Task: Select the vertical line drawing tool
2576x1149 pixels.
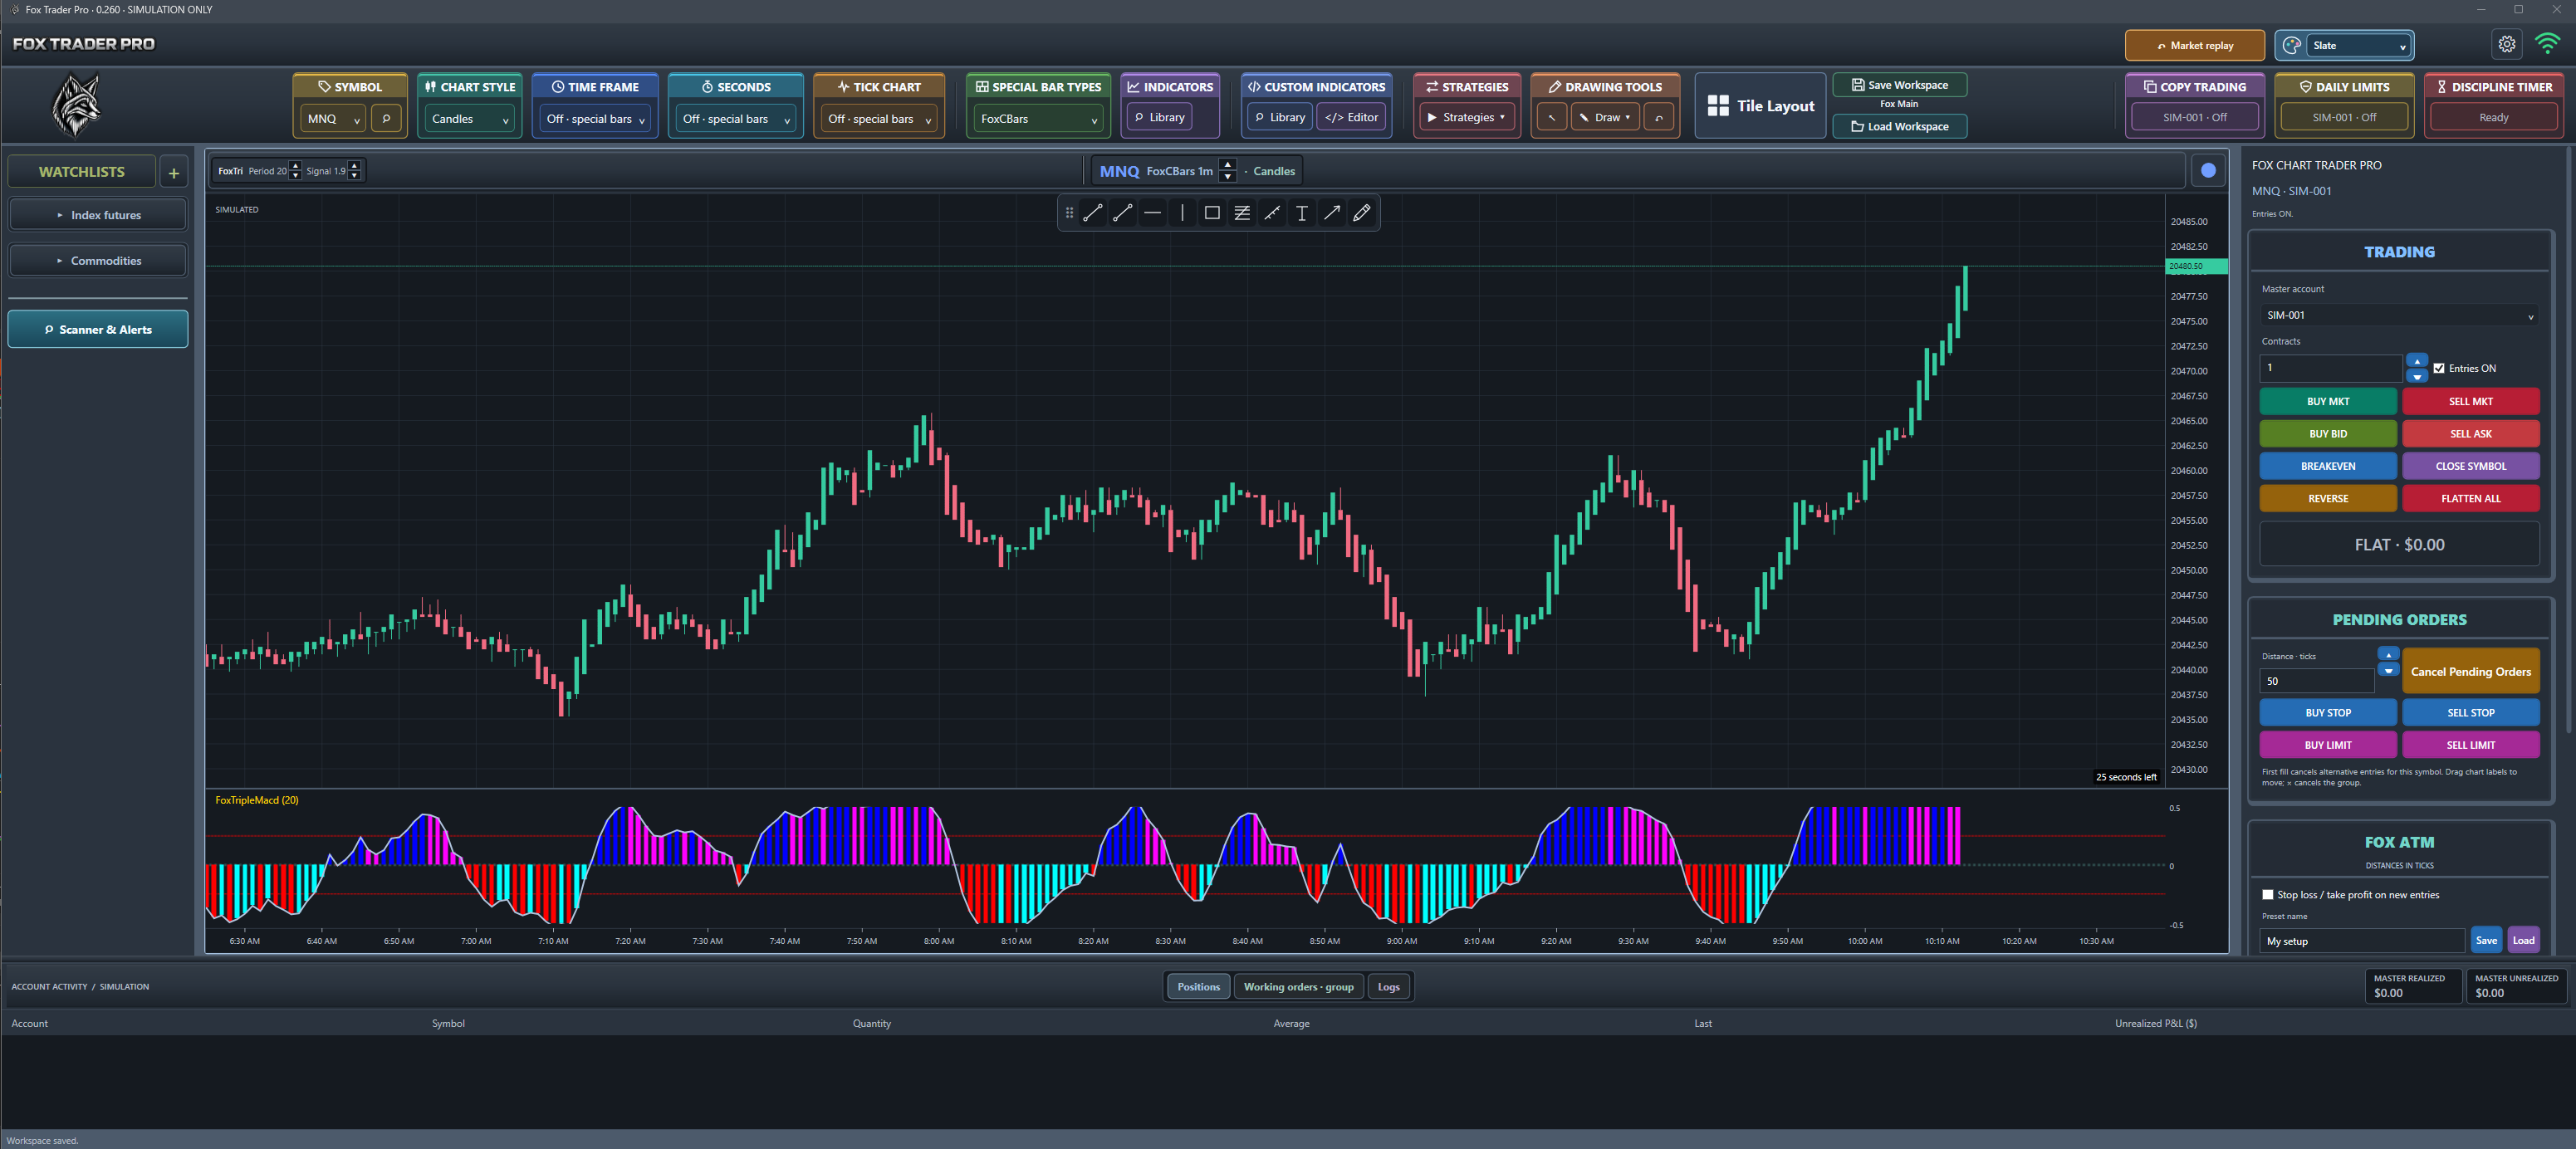Action: pos(1182,213)
